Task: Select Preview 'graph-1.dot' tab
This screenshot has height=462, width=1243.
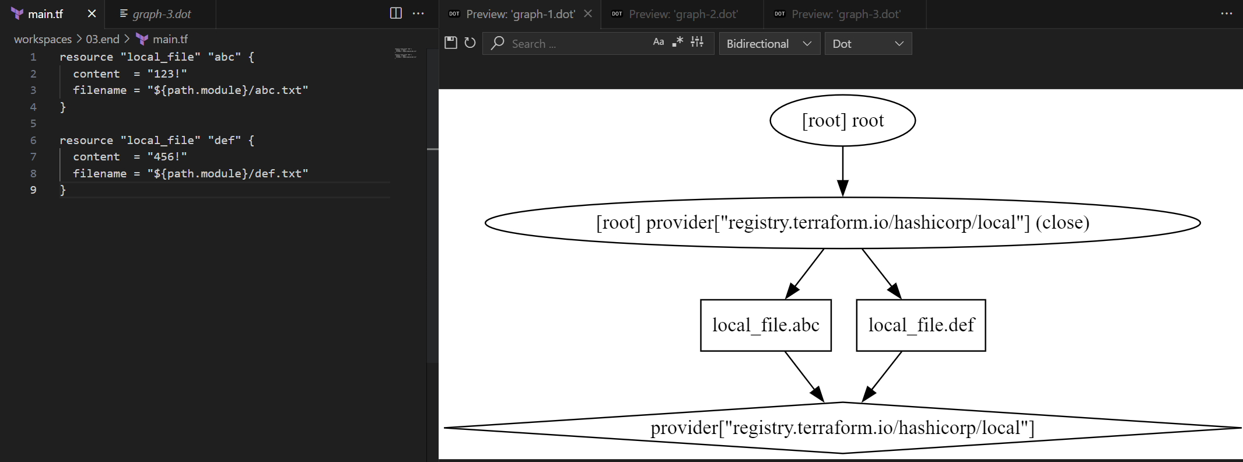Action: [x=520, y=14]
